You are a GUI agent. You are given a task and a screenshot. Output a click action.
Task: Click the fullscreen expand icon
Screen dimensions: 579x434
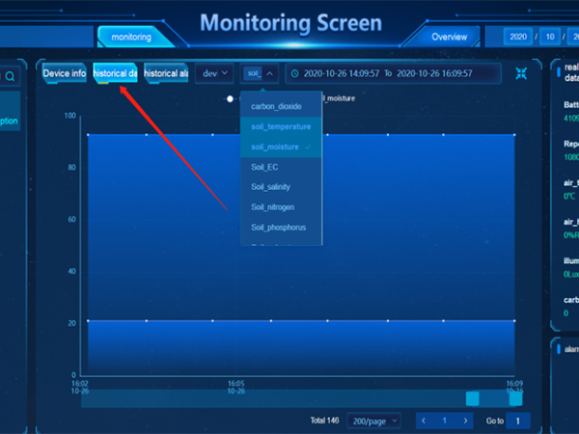[522, 73]
